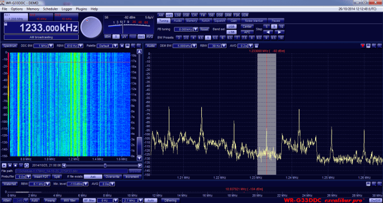Toggle the frequency lock icon beside 1233.000kHz
The image size is (383, 203).
[x=6, y=24]
